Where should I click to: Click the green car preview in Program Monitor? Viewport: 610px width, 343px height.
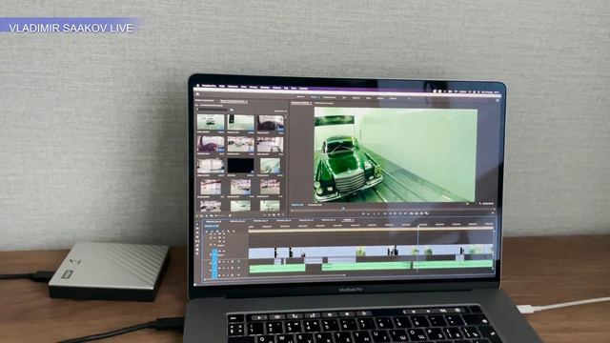tap(396, 154)
